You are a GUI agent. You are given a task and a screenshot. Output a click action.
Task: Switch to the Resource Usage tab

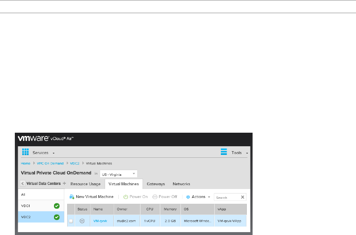pos(85,184)
